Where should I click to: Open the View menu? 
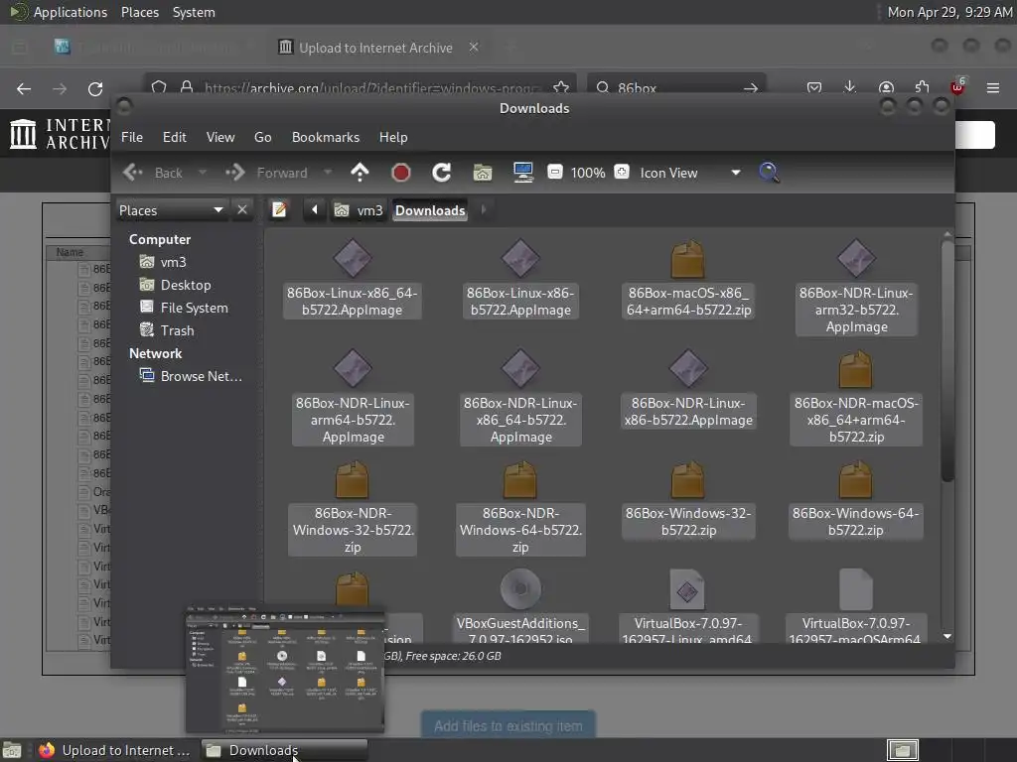[x=220, y=137]
